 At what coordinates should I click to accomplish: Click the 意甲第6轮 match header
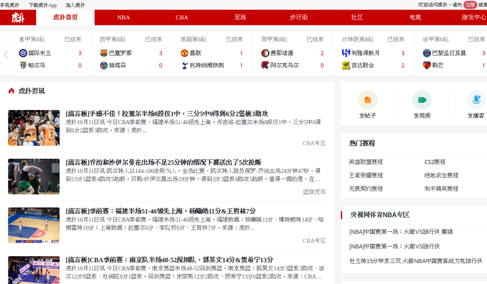tap(32, 39)
